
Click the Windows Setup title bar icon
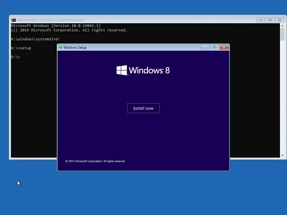click(60, 47)
